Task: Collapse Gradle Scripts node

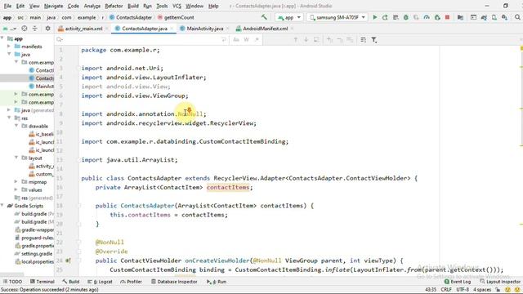Action: click(x=2, y=206)
